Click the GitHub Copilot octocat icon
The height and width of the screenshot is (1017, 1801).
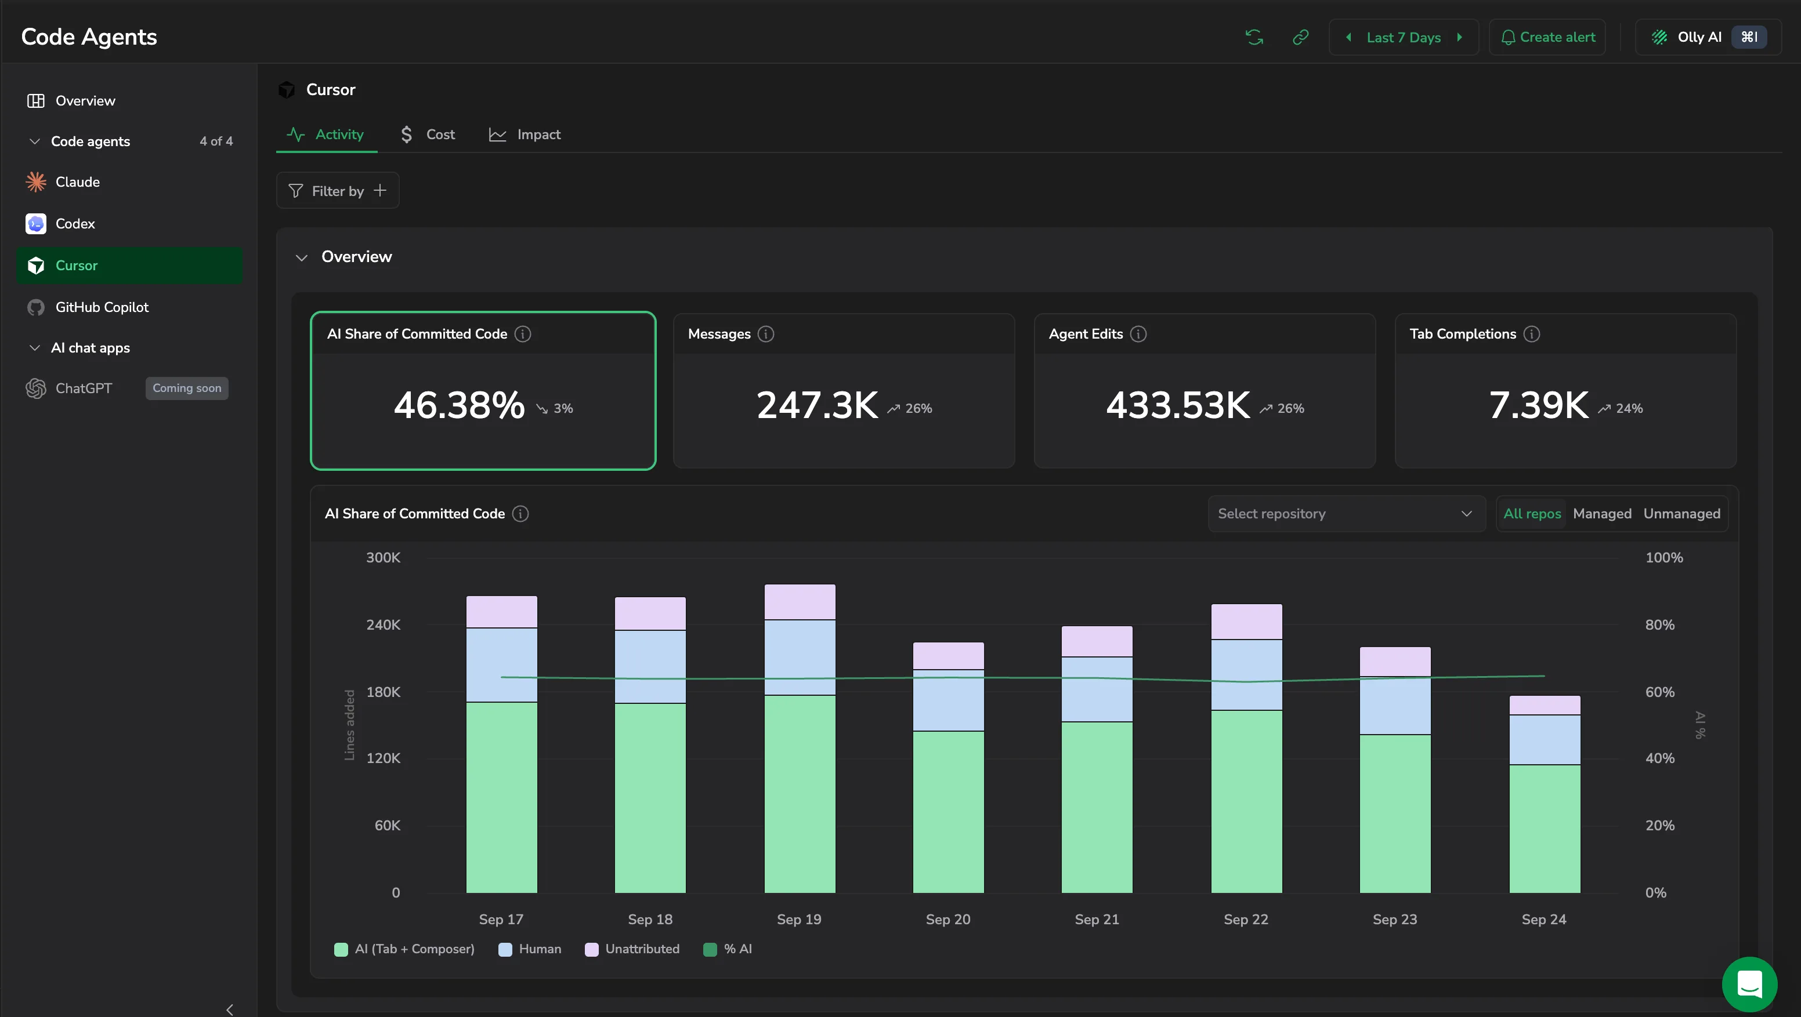[35, 307]
